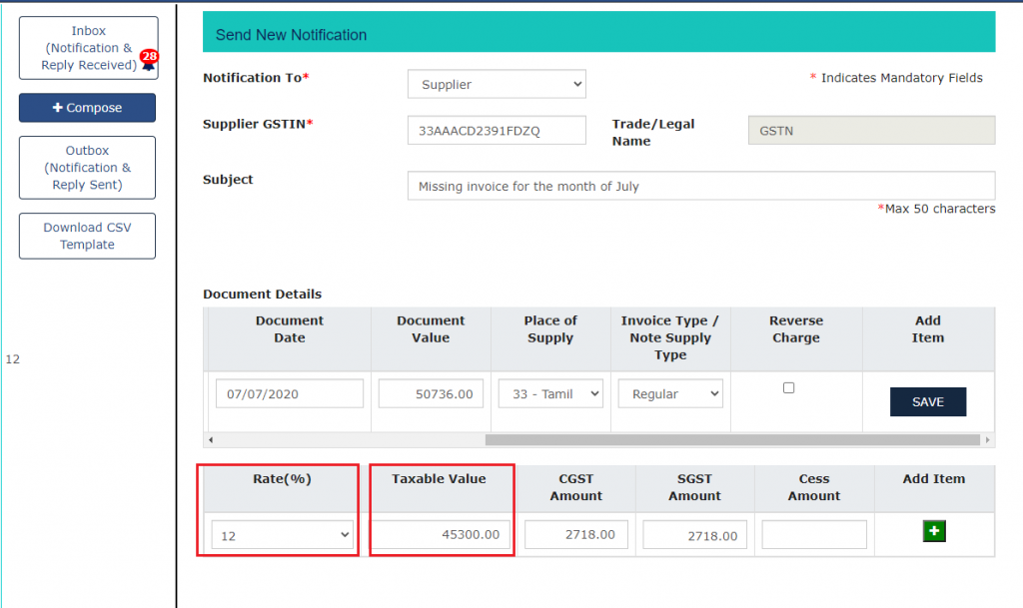Click the Document Value field
The width and height of the screenshot is (1023, 608).
(431, 393)
